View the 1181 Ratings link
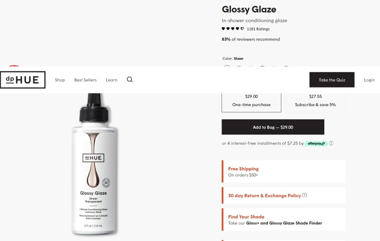This screenshot has height=241, width=380. click(x=258, y=29)
